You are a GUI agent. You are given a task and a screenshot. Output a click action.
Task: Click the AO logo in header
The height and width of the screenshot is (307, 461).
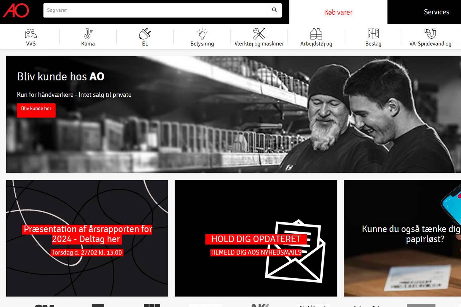pos(16,11)
